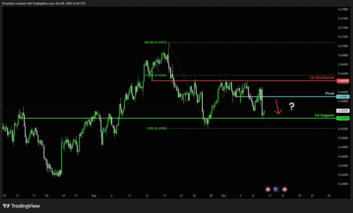Click the current price label 0.65595
This screenshot has height=213, width=353.
(x=343, y=111)
